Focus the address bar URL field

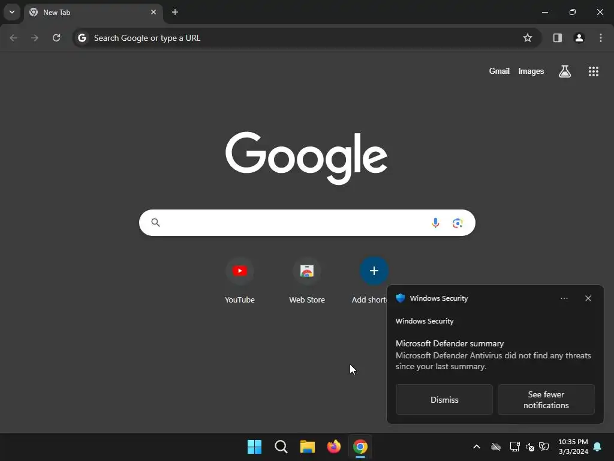pyautogui.click(x=307, y=38)
